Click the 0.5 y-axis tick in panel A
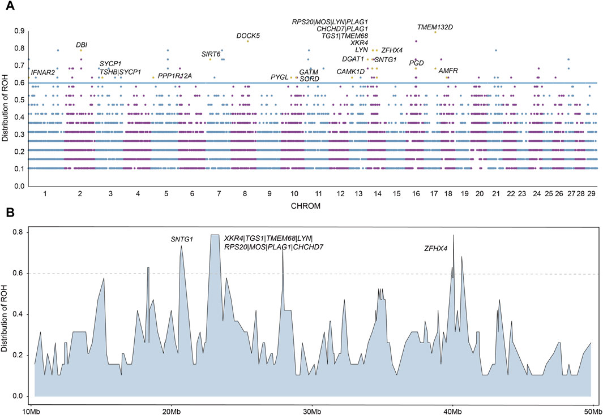The height and width of the screenshot is (415, 603). (x=20, y=100)
